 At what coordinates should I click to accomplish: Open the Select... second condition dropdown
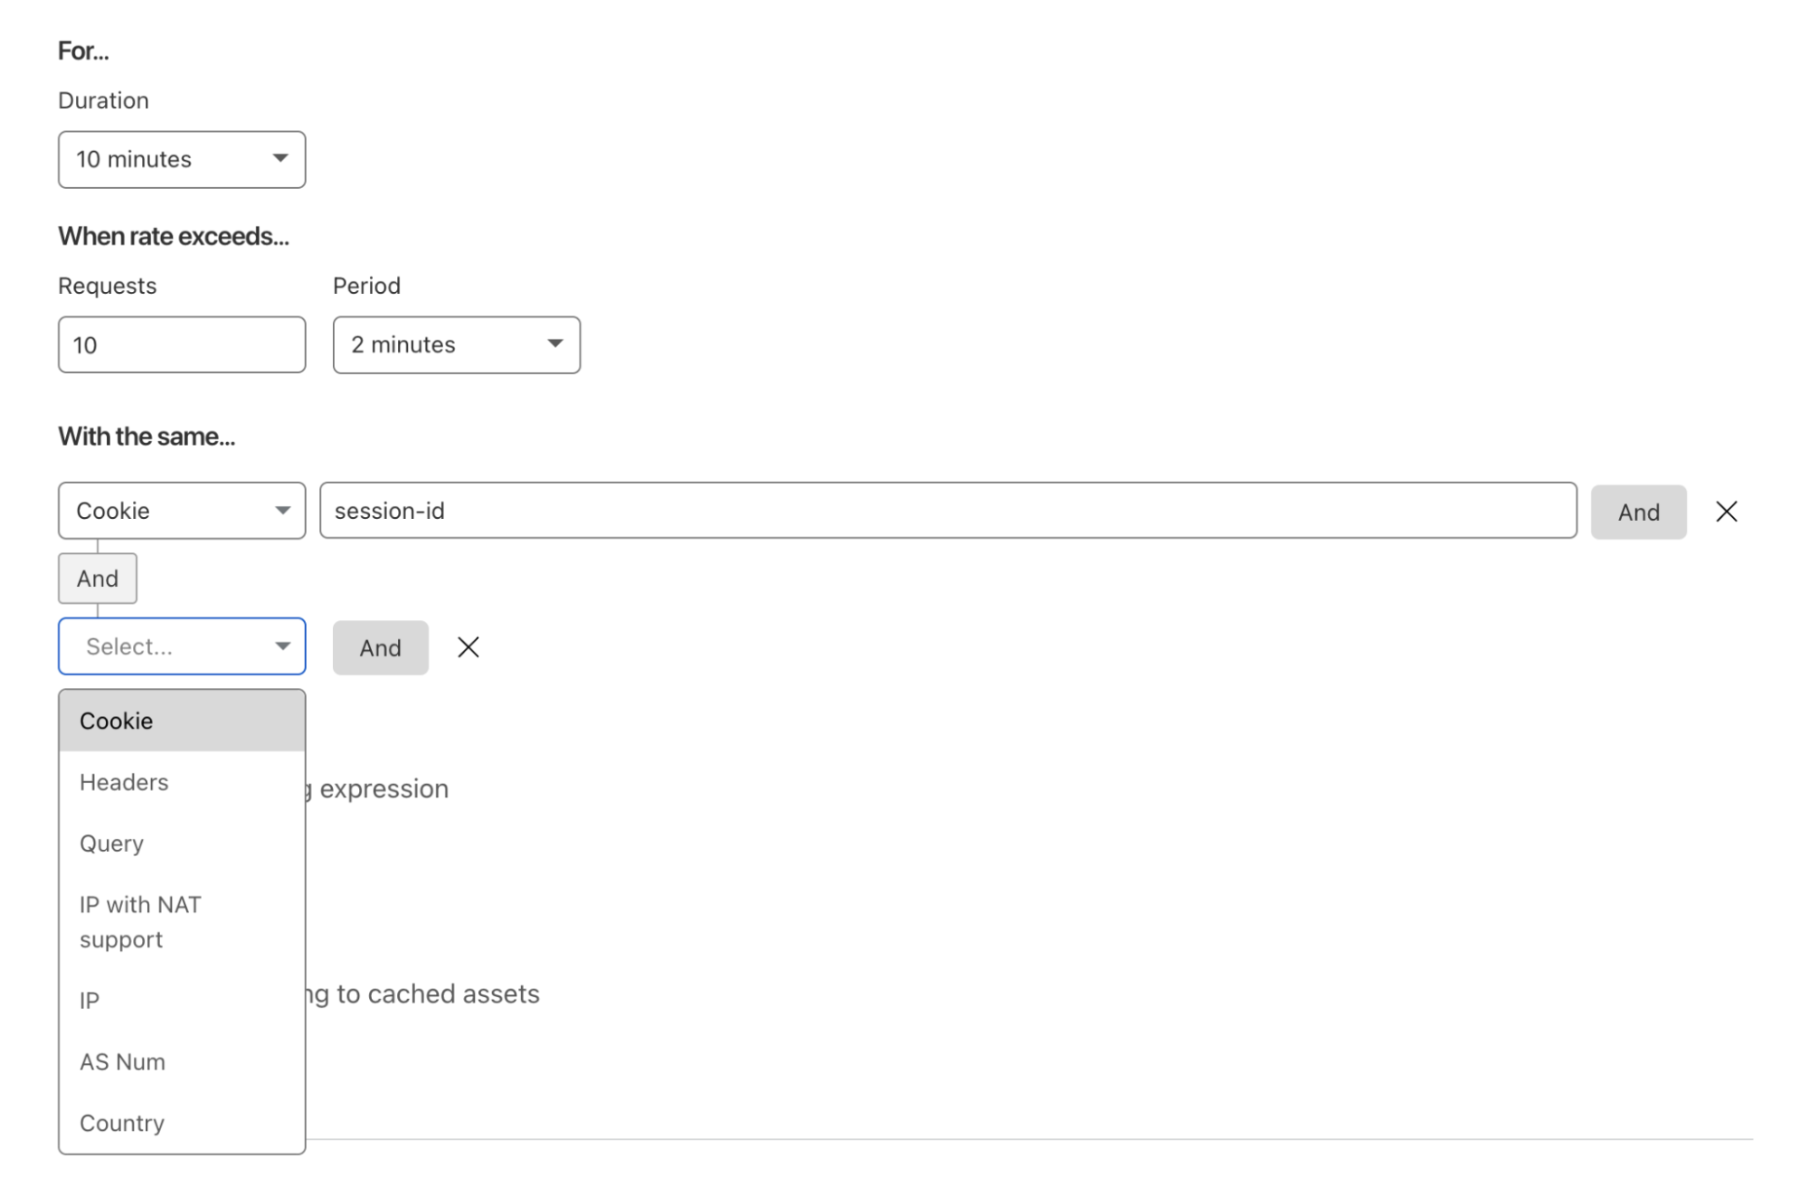[x=182, y=646]
